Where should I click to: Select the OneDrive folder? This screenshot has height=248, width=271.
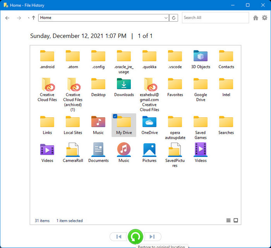click(149, 126)
